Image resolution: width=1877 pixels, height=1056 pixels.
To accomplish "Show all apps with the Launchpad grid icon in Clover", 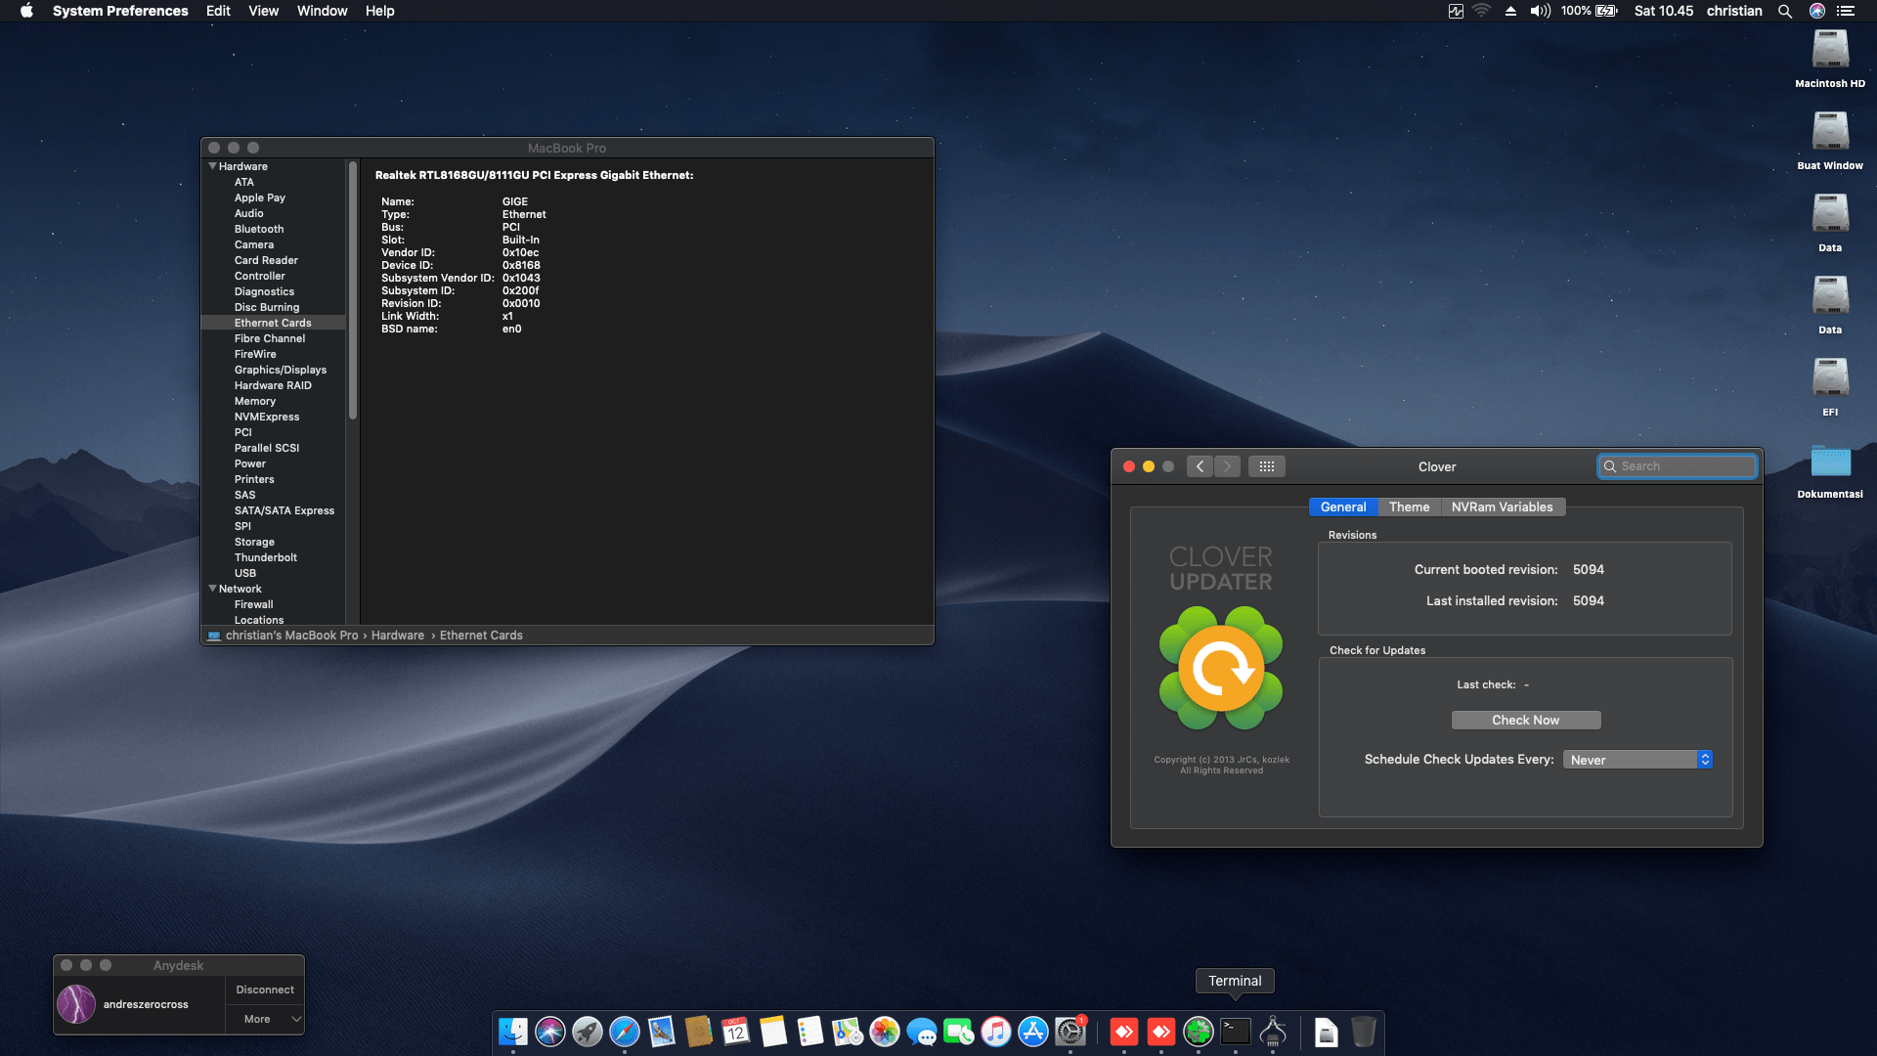I will 1267,466.
